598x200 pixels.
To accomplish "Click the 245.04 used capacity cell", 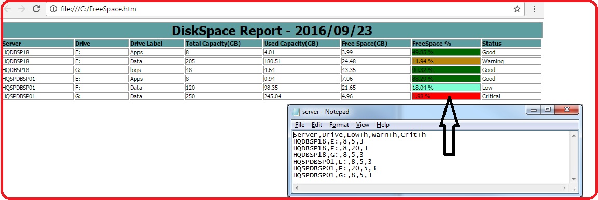I will (302, 96).
